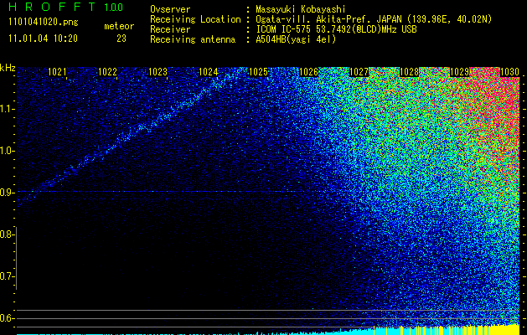This screenshot has width=527, height=335.
Task: Click the 1027 time marker
Action: click(359, 72)
